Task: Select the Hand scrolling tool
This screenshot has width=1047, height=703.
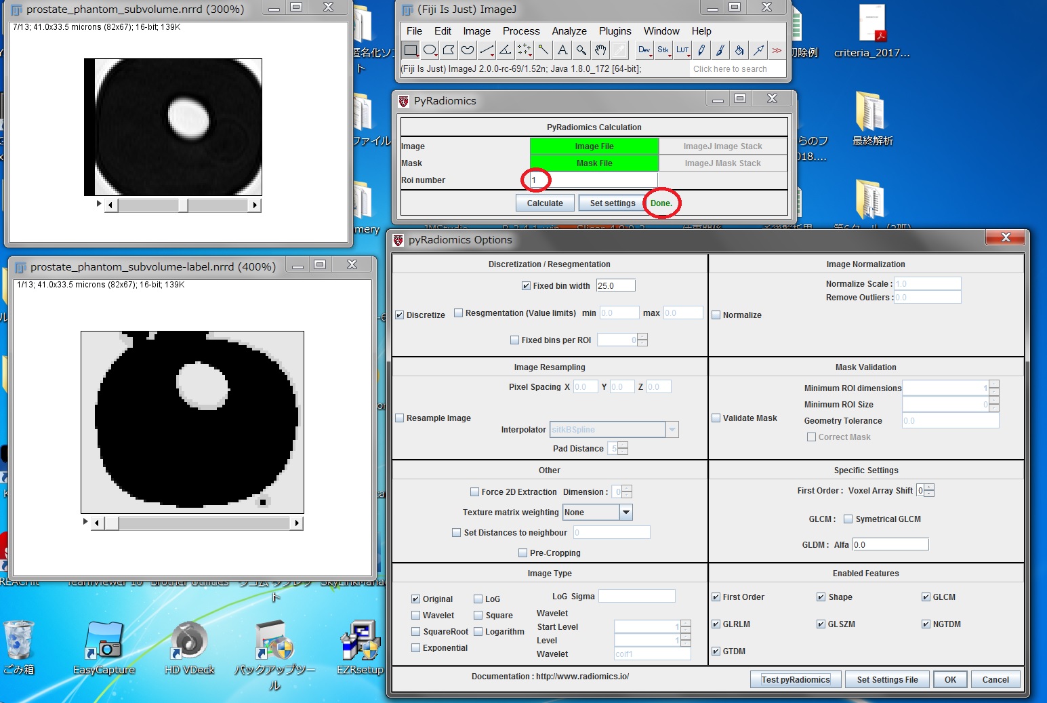Action: point(600,50)
